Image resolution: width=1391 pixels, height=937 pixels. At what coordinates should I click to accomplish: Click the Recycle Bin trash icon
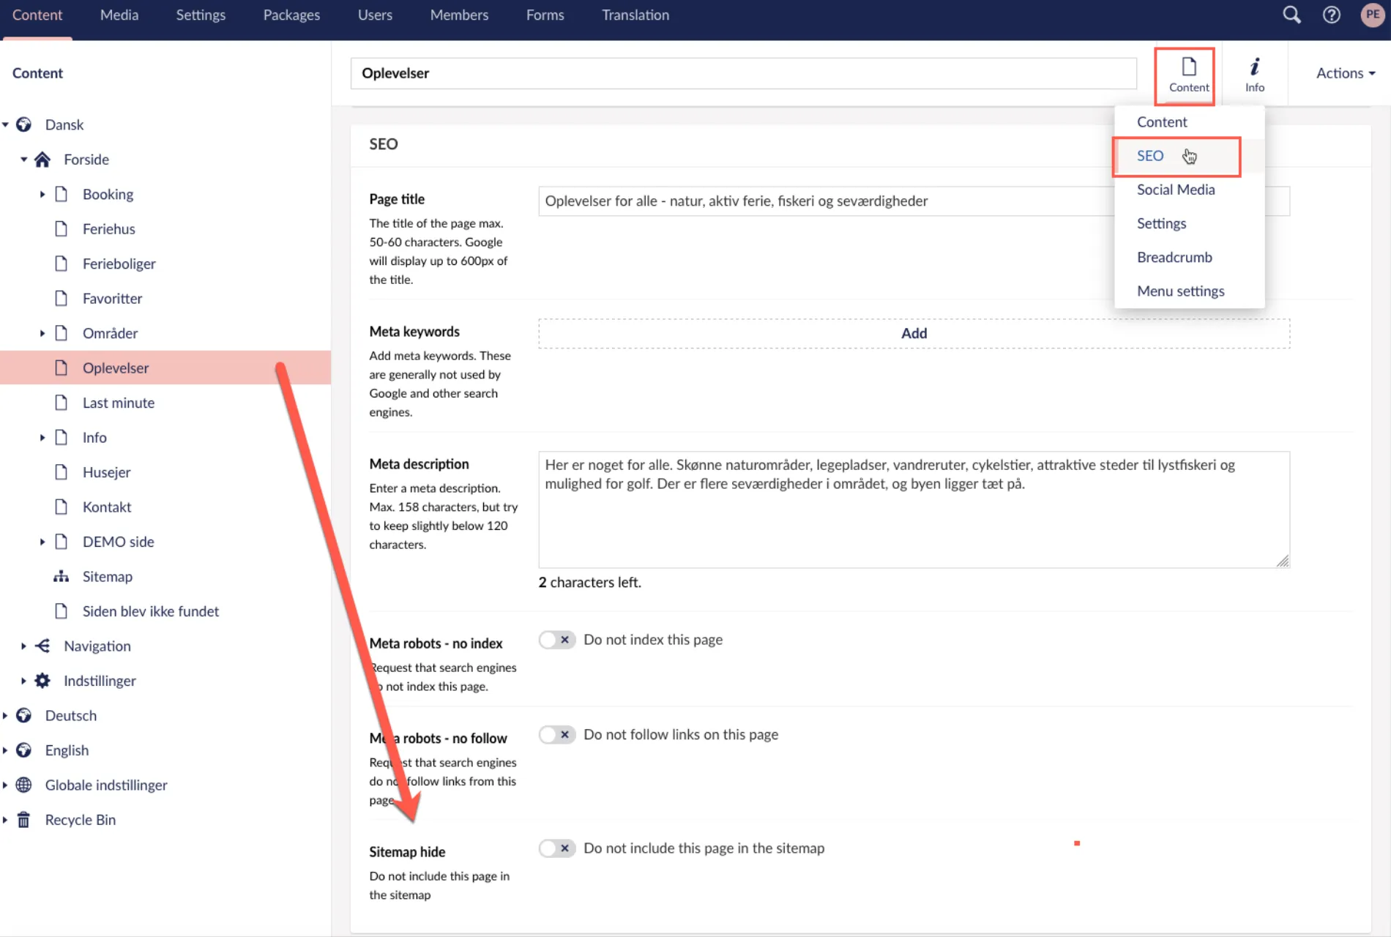(x=24, y=820)
